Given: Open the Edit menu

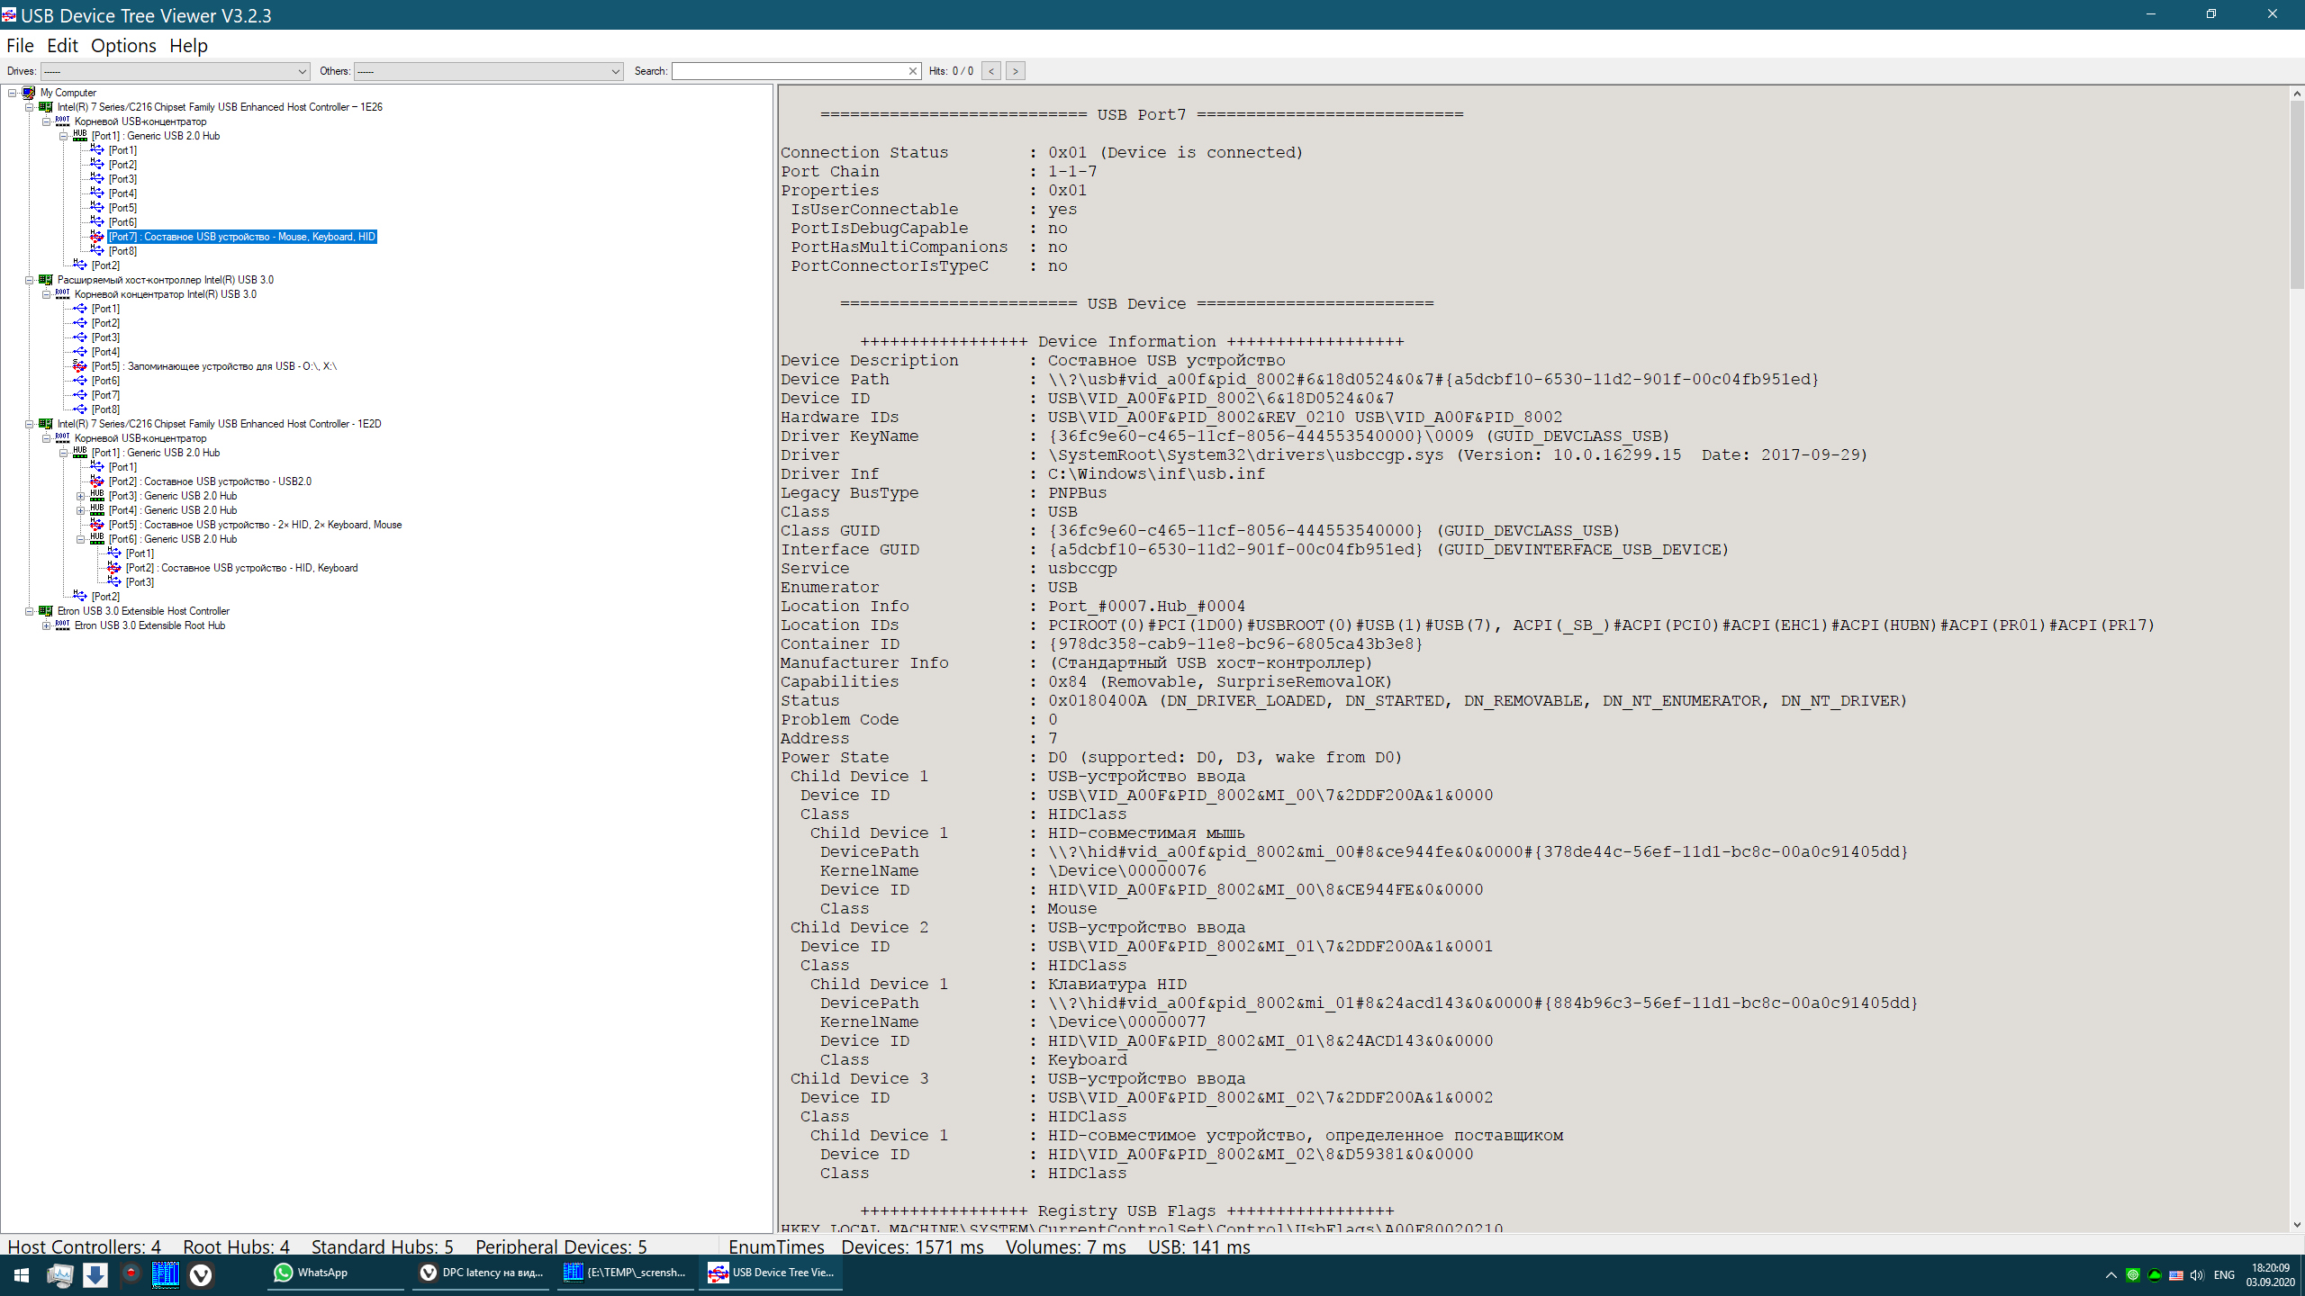Looking at the screenshot, I should pos(62,45).
